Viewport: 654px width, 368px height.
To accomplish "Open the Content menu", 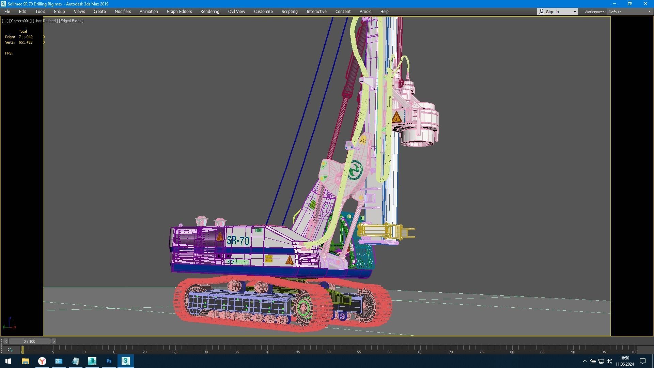I will click(343, 12).
